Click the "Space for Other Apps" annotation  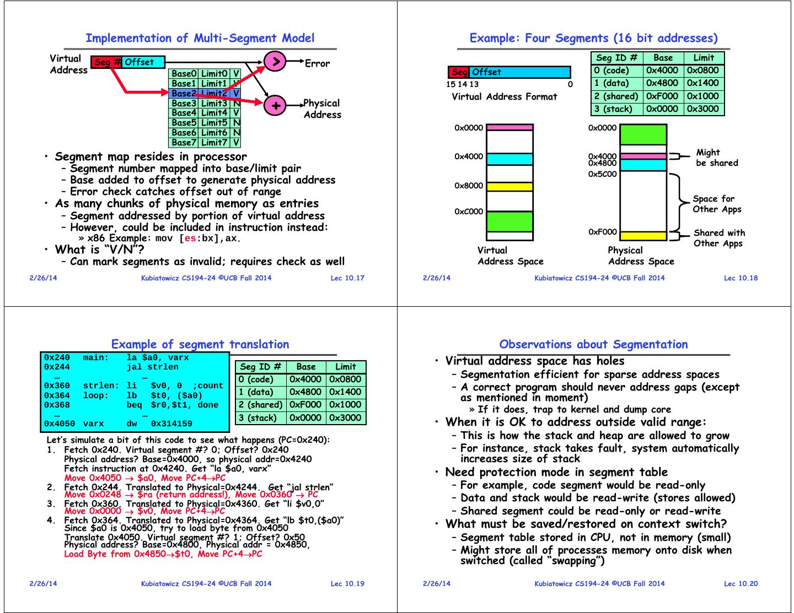point(717,204)
